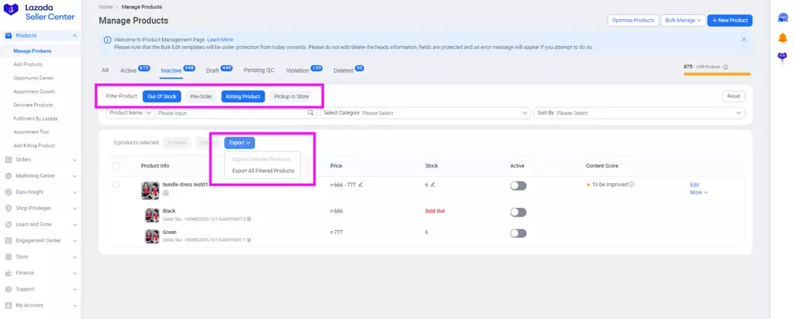Click the Optimize Products button
This screenshot has width=794, height=319.
(x=633, y=20)
